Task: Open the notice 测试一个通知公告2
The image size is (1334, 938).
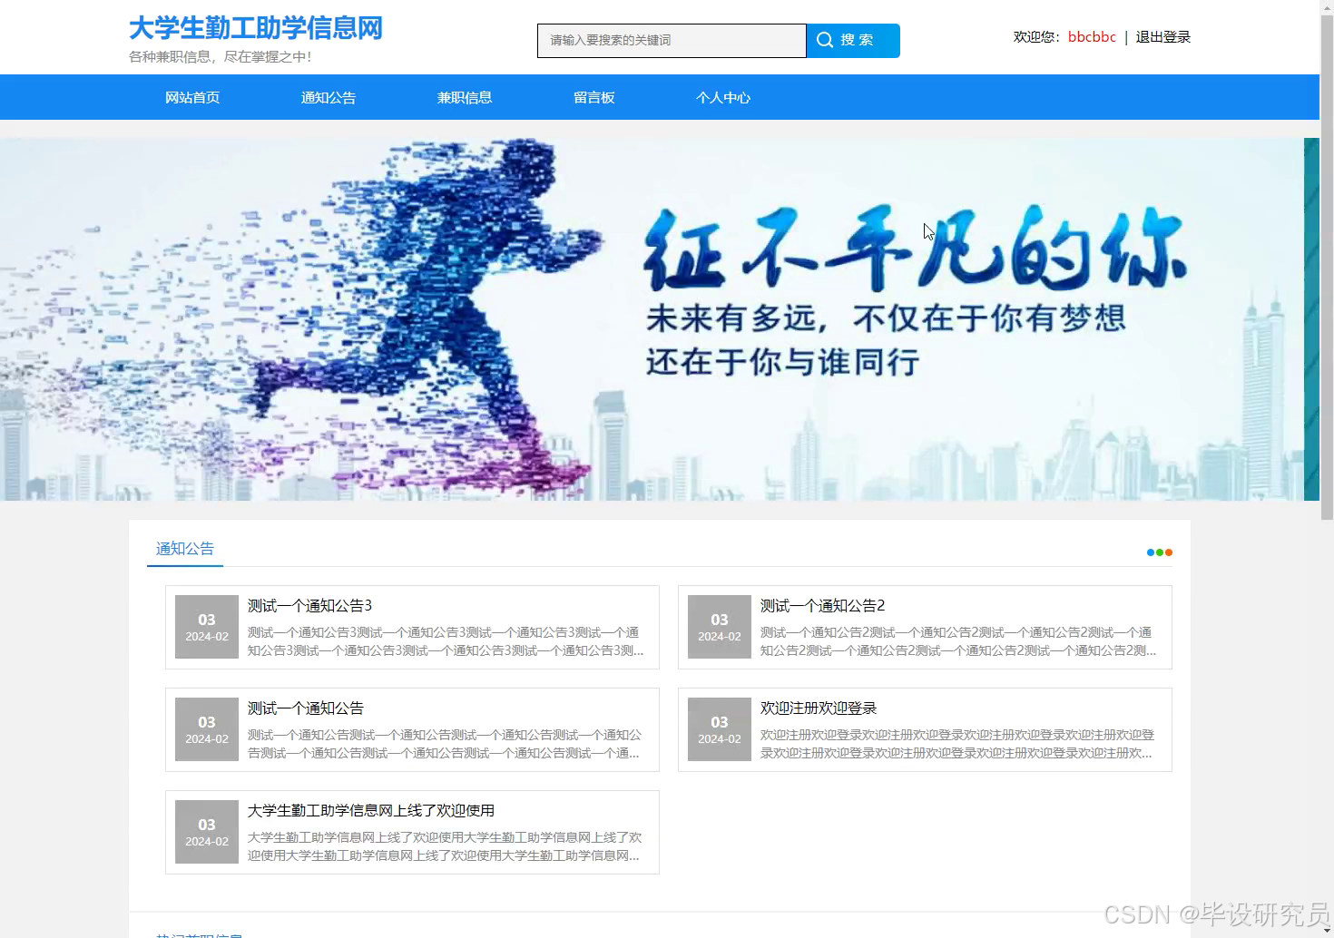Action: click(x=822, y=606)
